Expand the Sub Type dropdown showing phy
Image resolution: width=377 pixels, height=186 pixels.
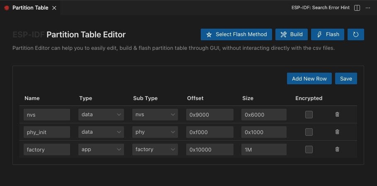[x=155, y=132]
